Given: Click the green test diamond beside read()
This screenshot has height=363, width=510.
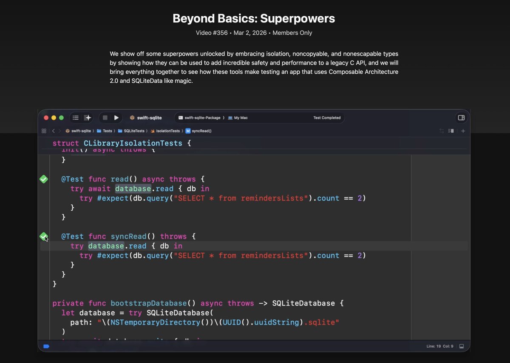Looking at the screenshot, I should click(x=44, y=179).
